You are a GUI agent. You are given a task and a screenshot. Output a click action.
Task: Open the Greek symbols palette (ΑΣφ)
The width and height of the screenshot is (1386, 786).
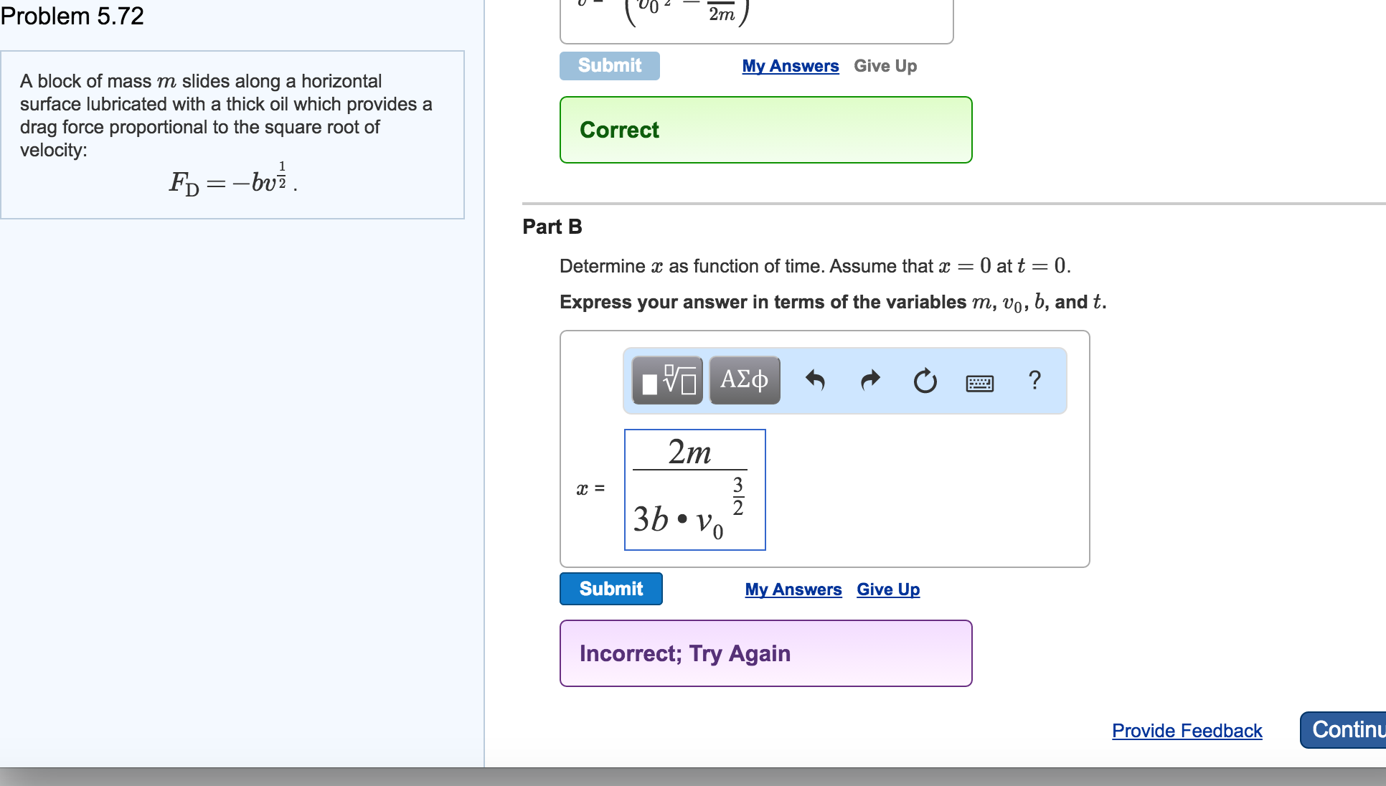tap(743, 380)
